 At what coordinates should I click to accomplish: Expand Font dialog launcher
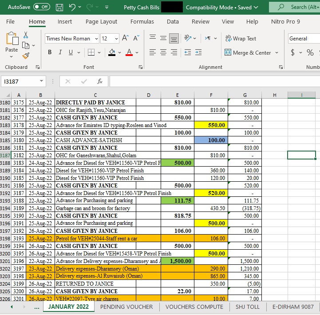(x=141, y=67)
